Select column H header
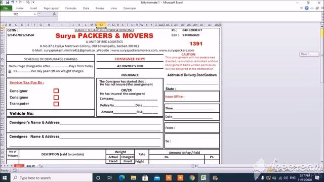 click(x=49, y=25)
